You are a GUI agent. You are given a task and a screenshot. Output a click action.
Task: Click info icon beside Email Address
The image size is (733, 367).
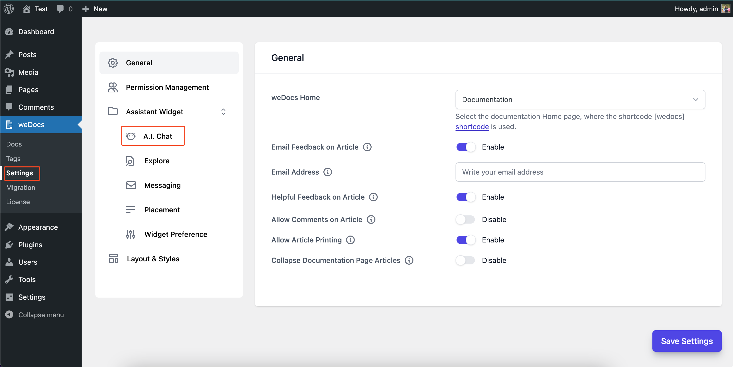(x=328, y=172)
